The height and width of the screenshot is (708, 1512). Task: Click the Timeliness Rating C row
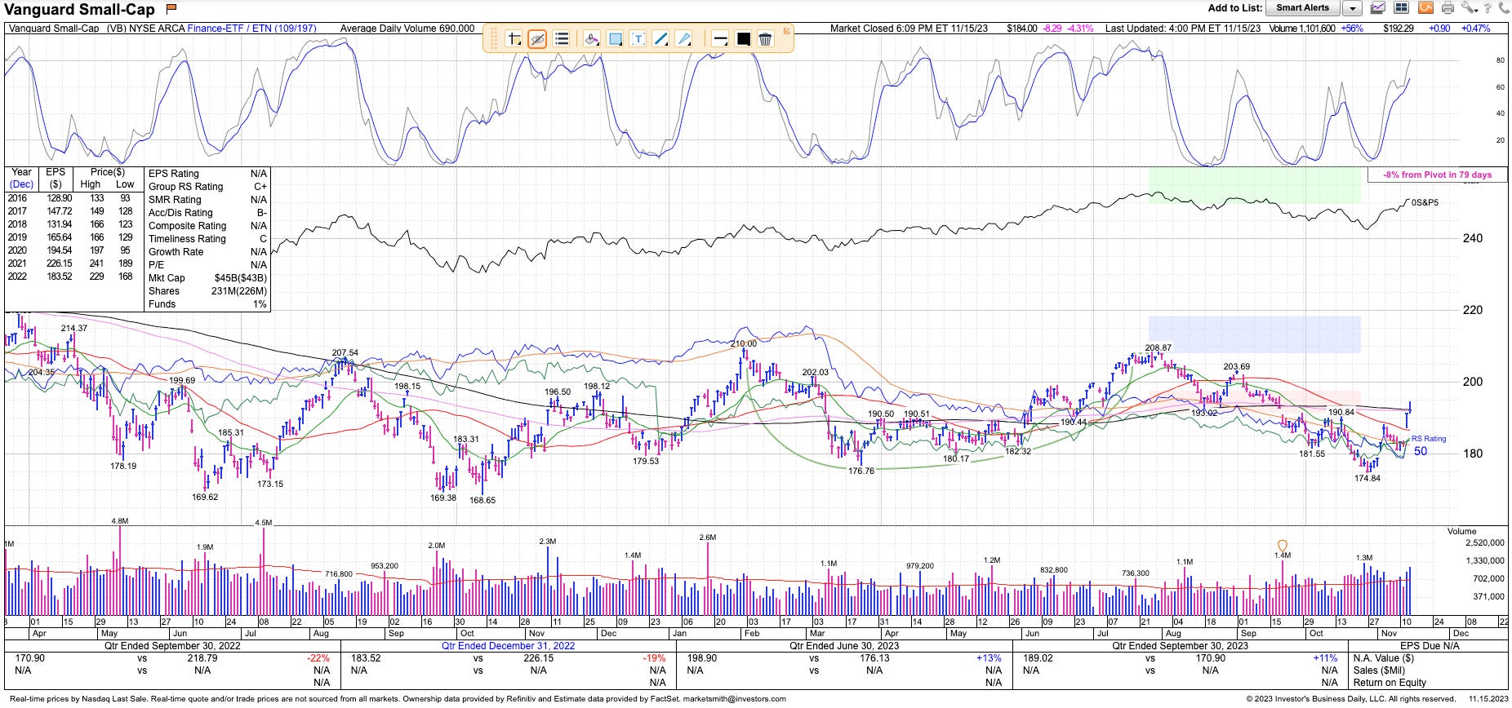(x=207, y=238)
